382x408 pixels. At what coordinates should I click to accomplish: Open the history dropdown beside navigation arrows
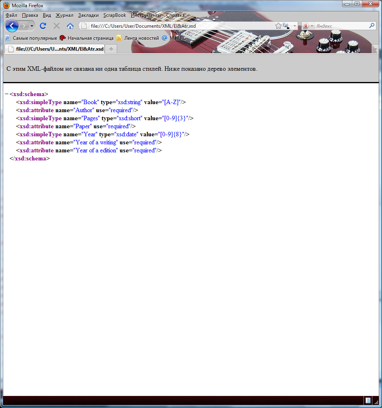point(32,26)
